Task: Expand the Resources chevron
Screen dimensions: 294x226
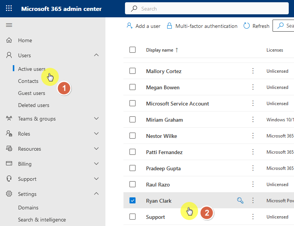Action: click(96, 148)
